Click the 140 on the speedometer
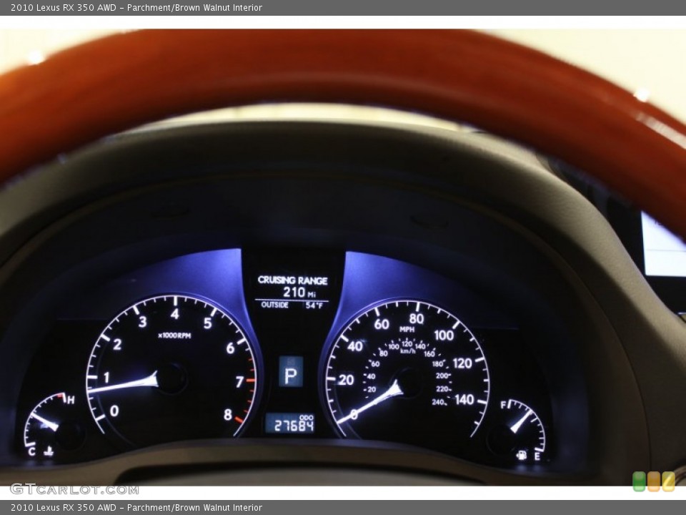 (464, 399)
